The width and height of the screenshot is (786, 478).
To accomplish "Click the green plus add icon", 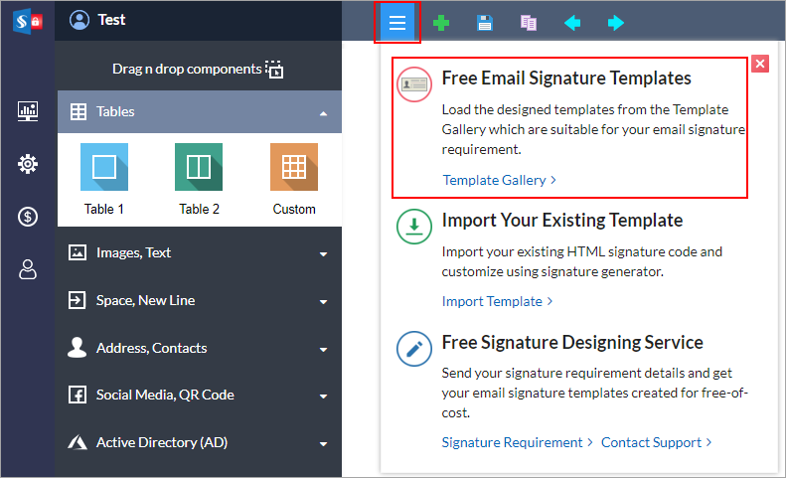I will click(x=440, y=23).
